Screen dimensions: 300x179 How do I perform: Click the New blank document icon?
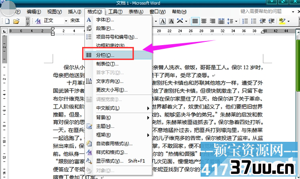7,21
